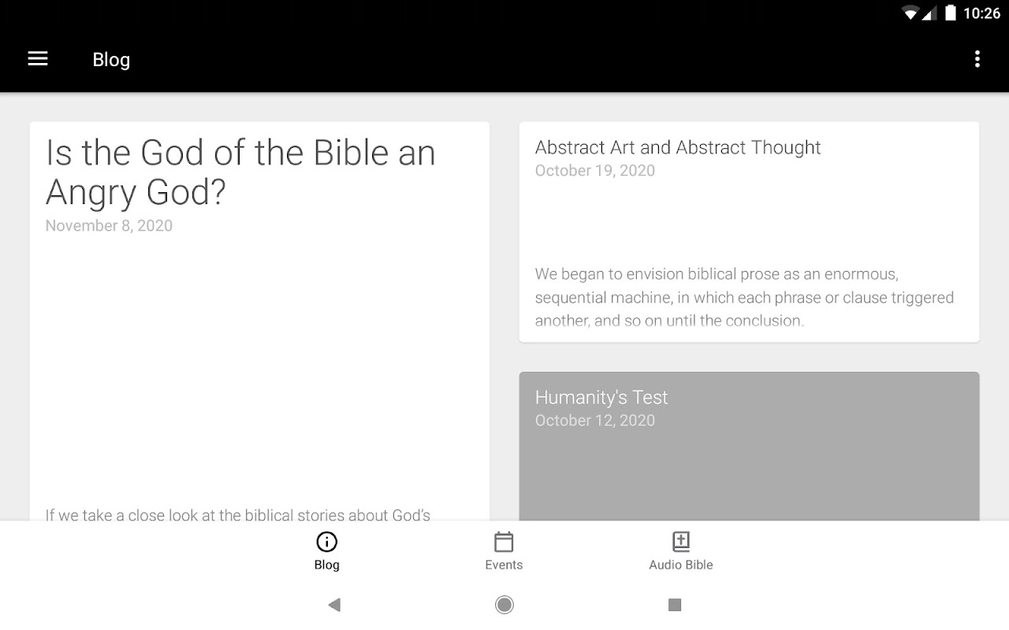Tap the "We began to envision biblical prose" excerpt
1009x630 pixels.
[744, 297]
